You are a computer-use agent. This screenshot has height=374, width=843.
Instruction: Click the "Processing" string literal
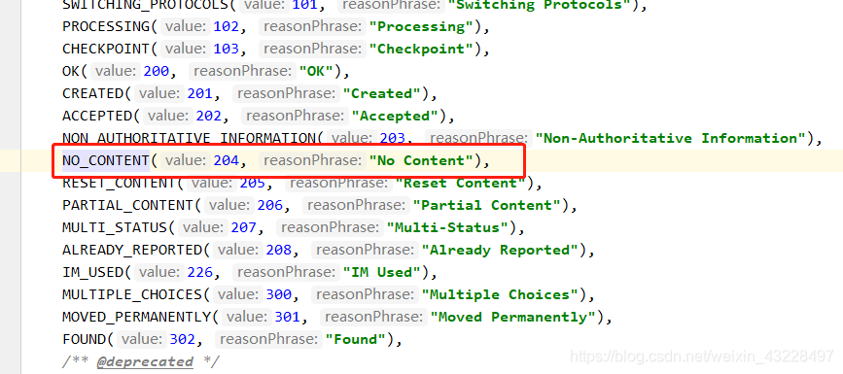click(421, 27)
